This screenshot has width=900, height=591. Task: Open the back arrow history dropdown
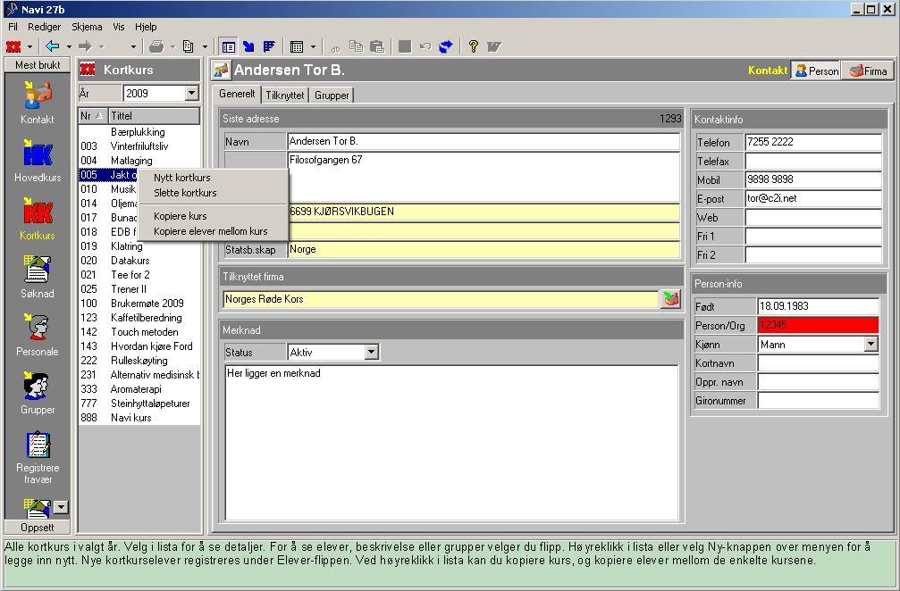68,47
